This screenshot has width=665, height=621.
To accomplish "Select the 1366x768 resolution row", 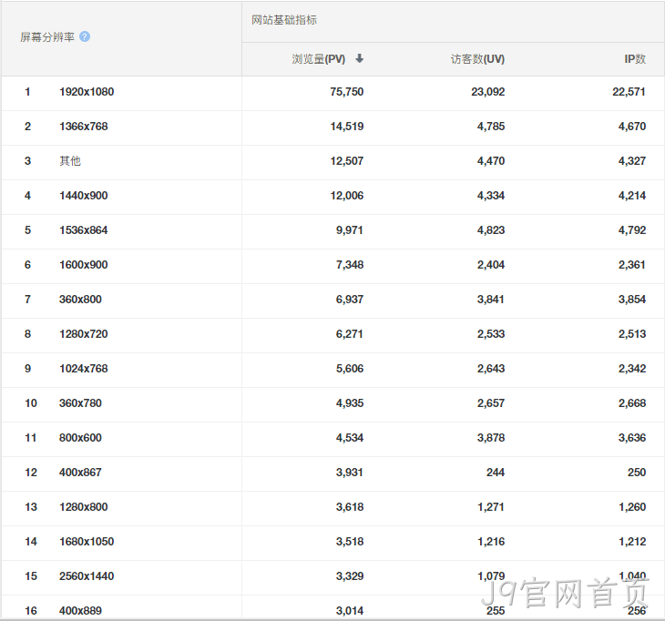I will pyautogui.click(x=332, y=127).
